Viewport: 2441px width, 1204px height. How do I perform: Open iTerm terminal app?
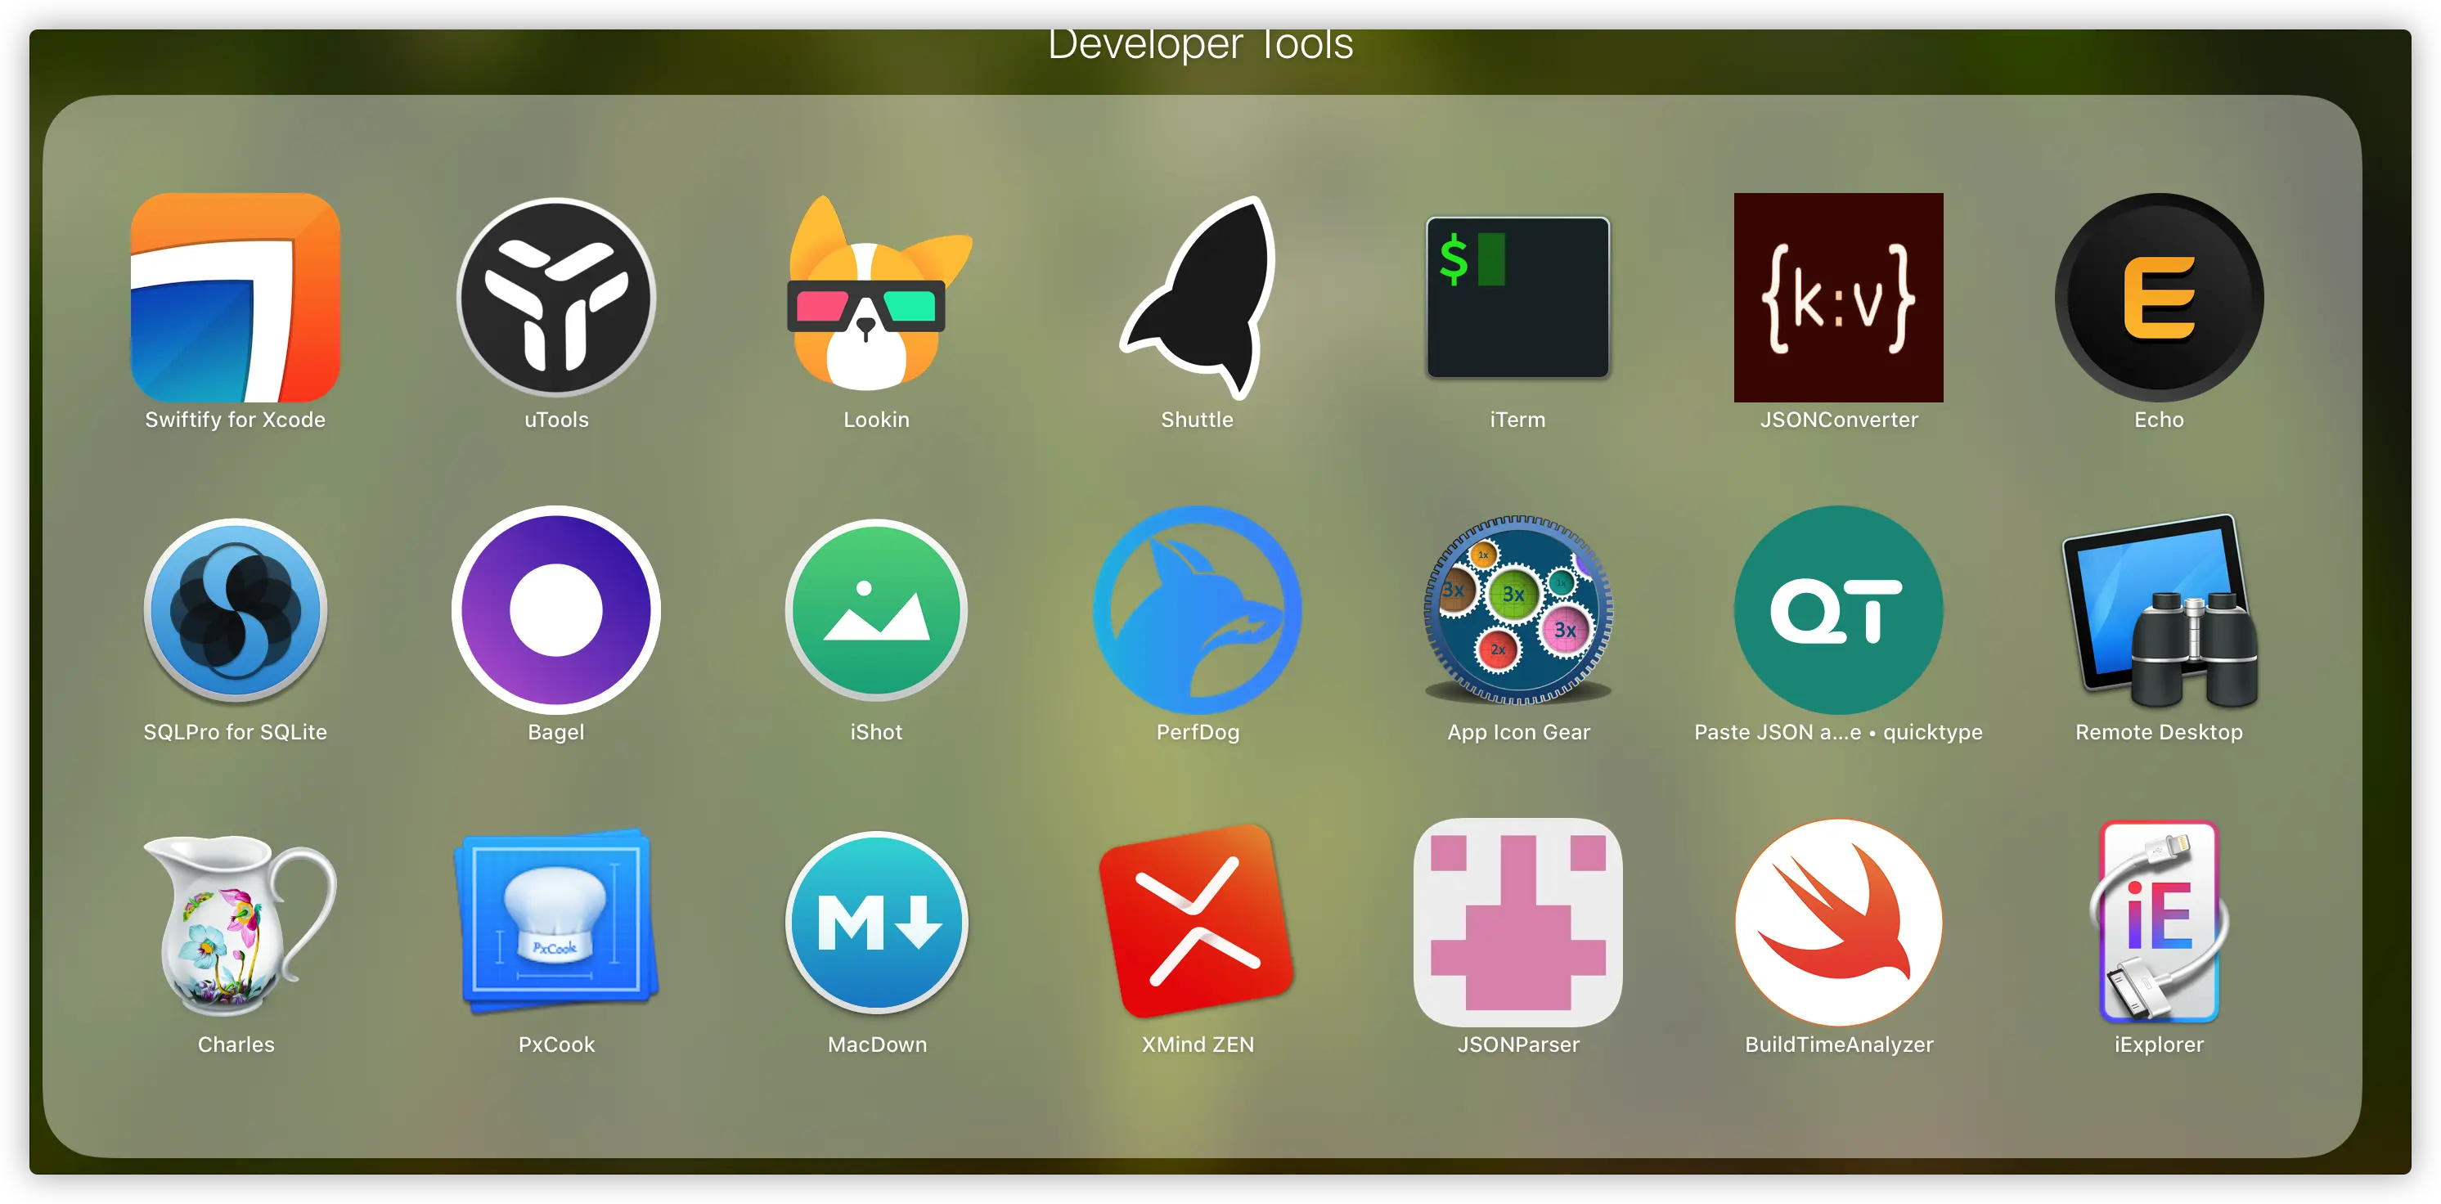tap(1518, 298)
